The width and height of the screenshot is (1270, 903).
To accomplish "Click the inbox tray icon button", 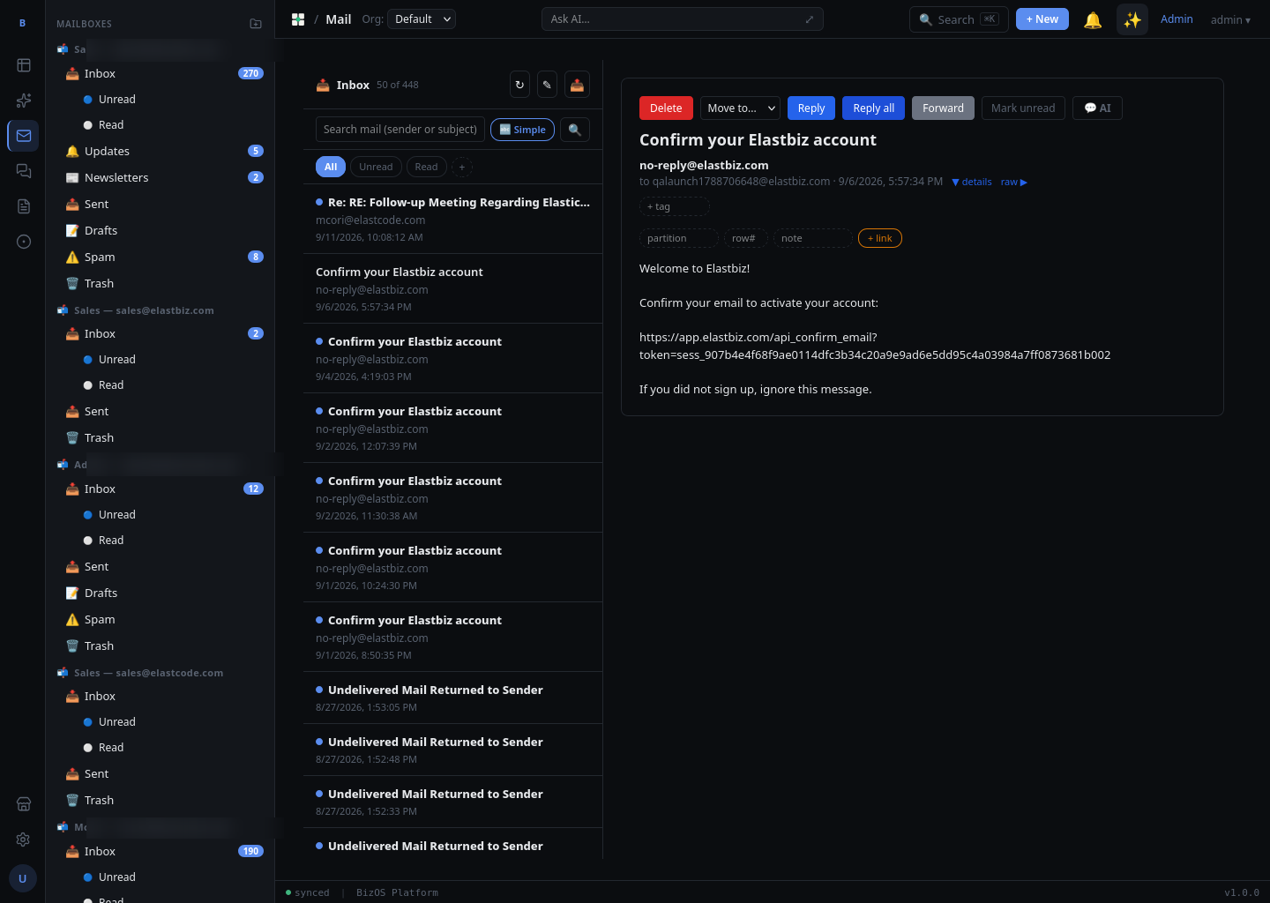I will (x=577, y=85).
